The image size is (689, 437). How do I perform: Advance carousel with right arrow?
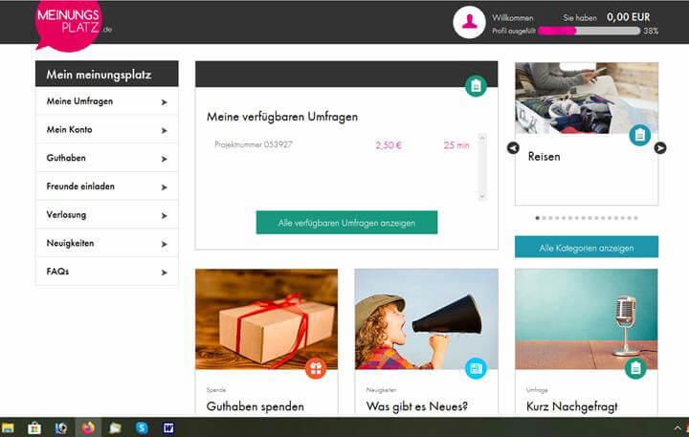659,147
